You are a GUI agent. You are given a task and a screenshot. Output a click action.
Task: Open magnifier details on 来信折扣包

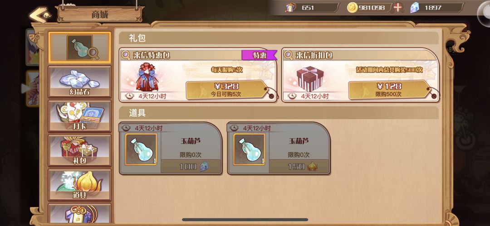point(289,55)
